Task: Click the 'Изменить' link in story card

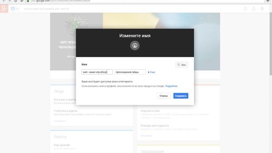Action: point(147,136)
